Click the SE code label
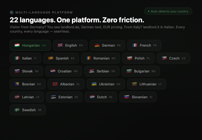The width and height of the screenshot is (202, 140). click(40, 110)
